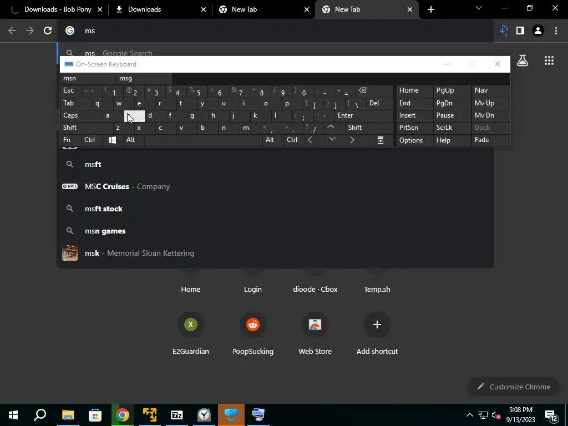Tap the backspace key on the On-Screen Keyboard
568x426 pixels.
[x=374, y=90]
